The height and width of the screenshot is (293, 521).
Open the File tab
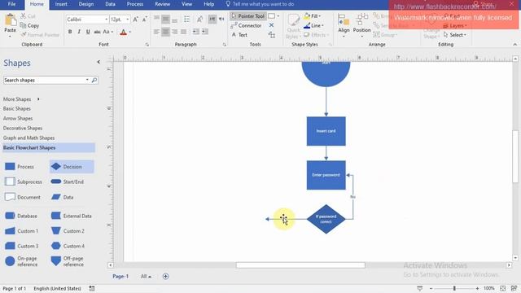(x=11, y=4)
